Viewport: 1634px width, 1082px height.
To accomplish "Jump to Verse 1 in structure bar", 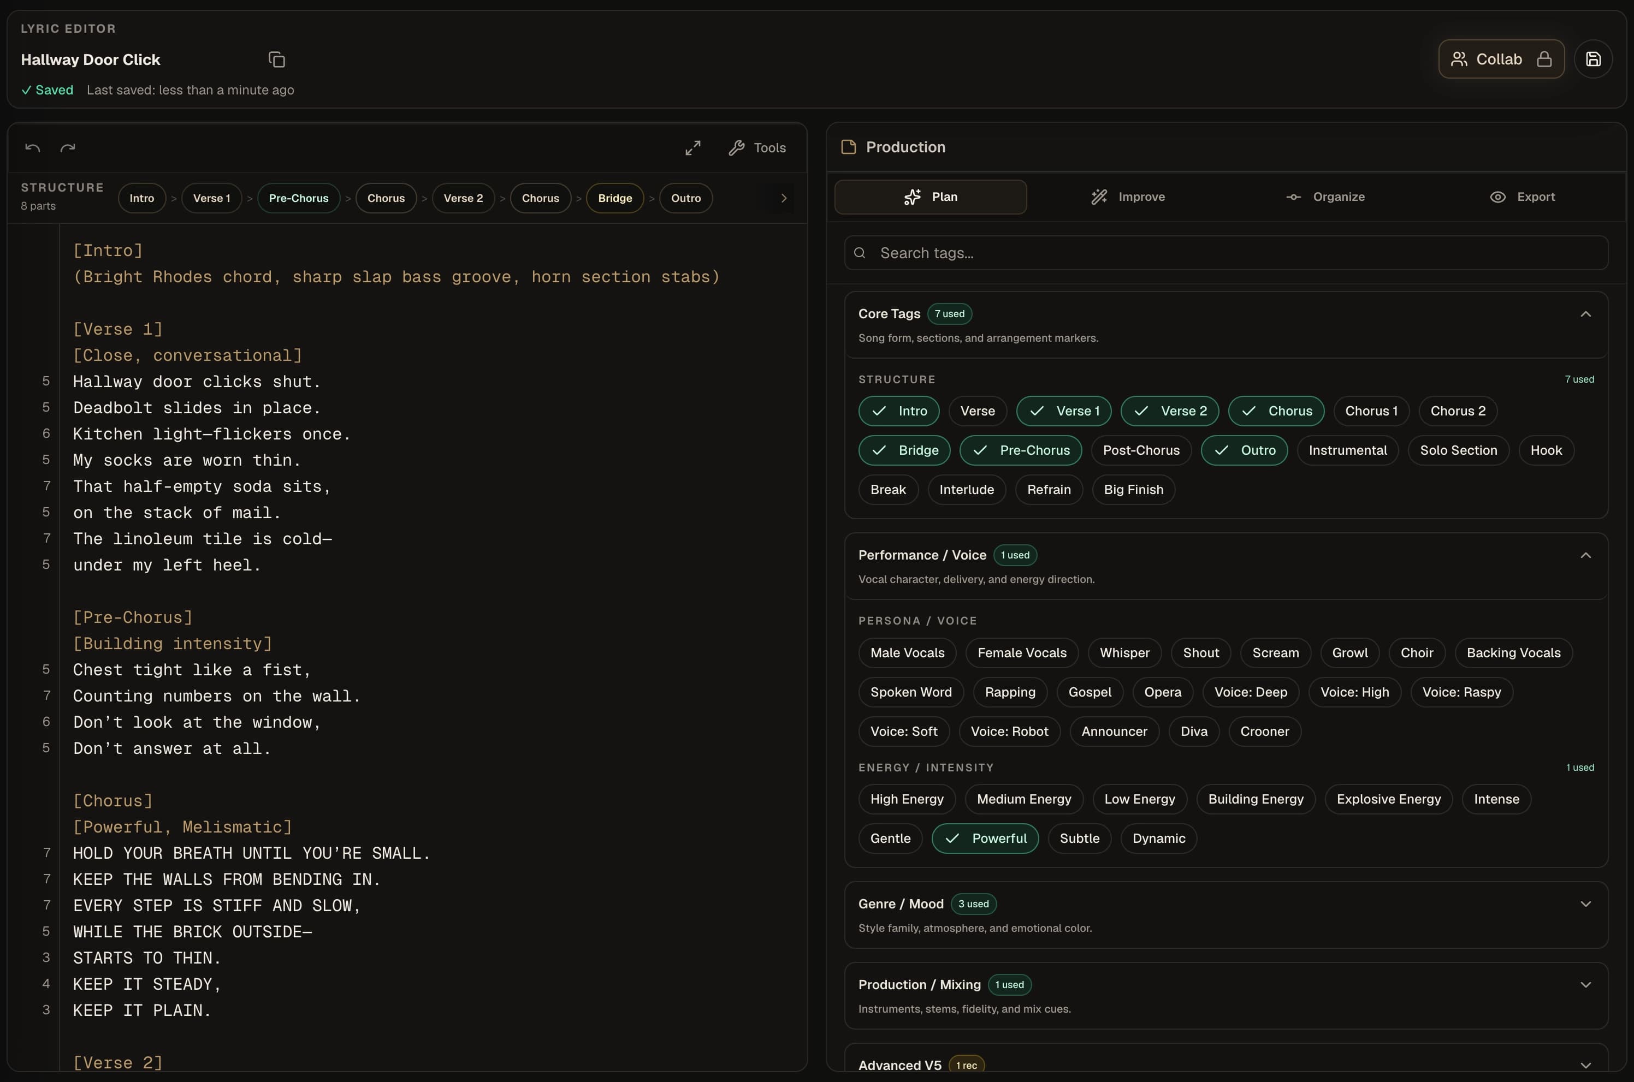I will (x=211, y=198).
